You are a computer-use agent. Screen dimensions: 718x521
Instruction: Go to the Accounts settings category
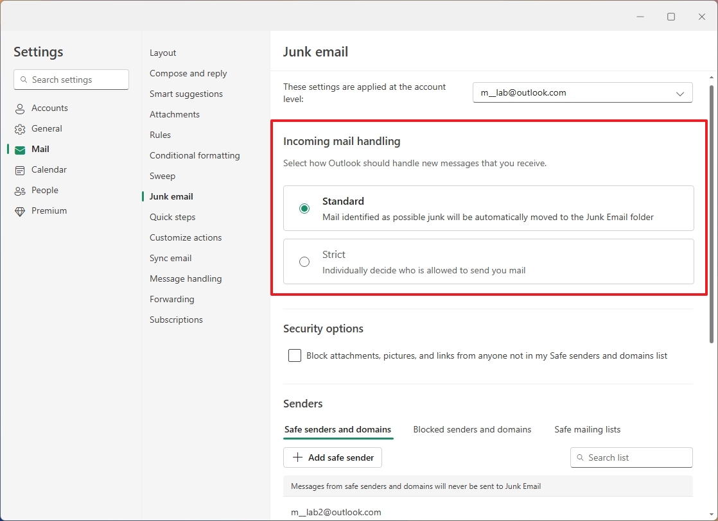49,108
